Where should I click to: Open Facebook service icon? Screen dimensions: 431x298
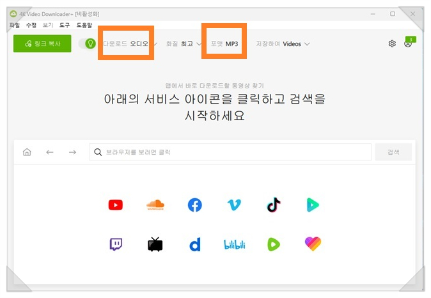(x=195, y=205)
